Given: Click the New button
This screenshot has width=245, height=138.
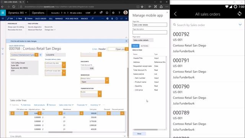Looking at the screenshot, I should [19, 18].
